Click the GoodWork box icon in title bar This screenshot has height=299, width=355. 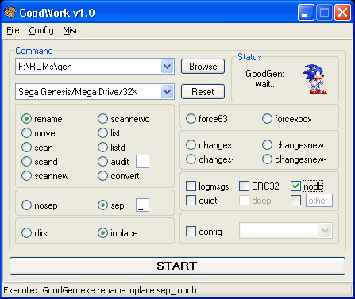point(10,13)
